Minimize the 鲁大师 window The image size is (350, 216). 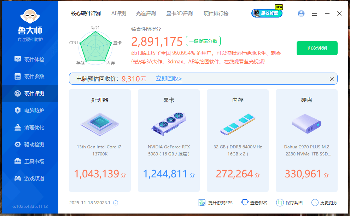tap(327, 14)
